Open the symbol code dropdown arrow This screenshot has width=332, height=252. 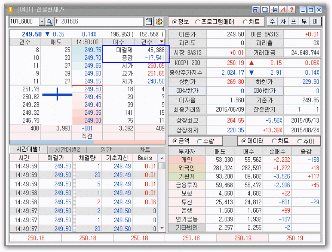(x=42, y=21)
